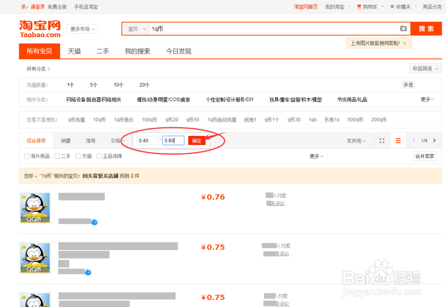Click the camera icon for image search

point(404,28)
